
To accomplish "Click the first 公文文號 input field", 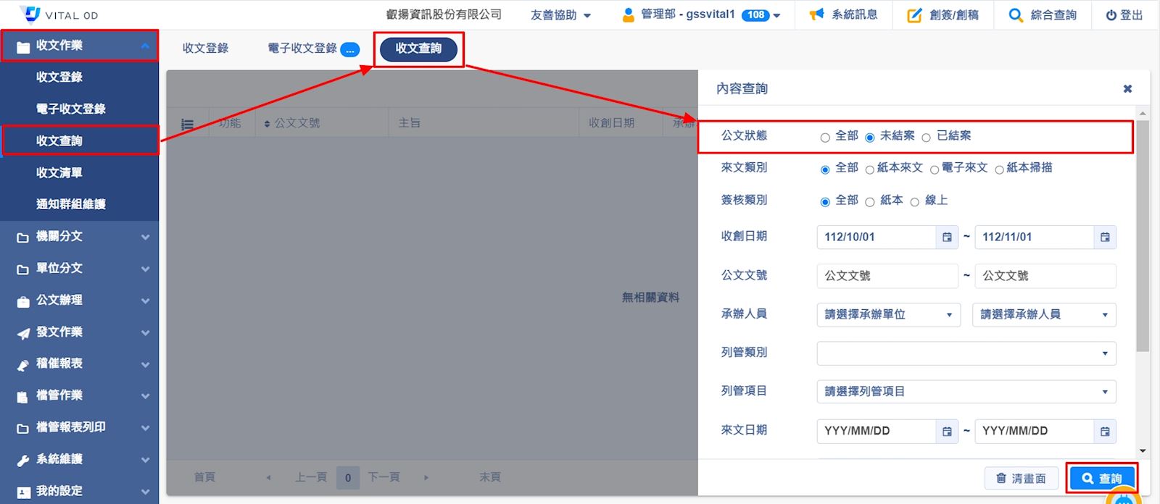I will point(887,276).
